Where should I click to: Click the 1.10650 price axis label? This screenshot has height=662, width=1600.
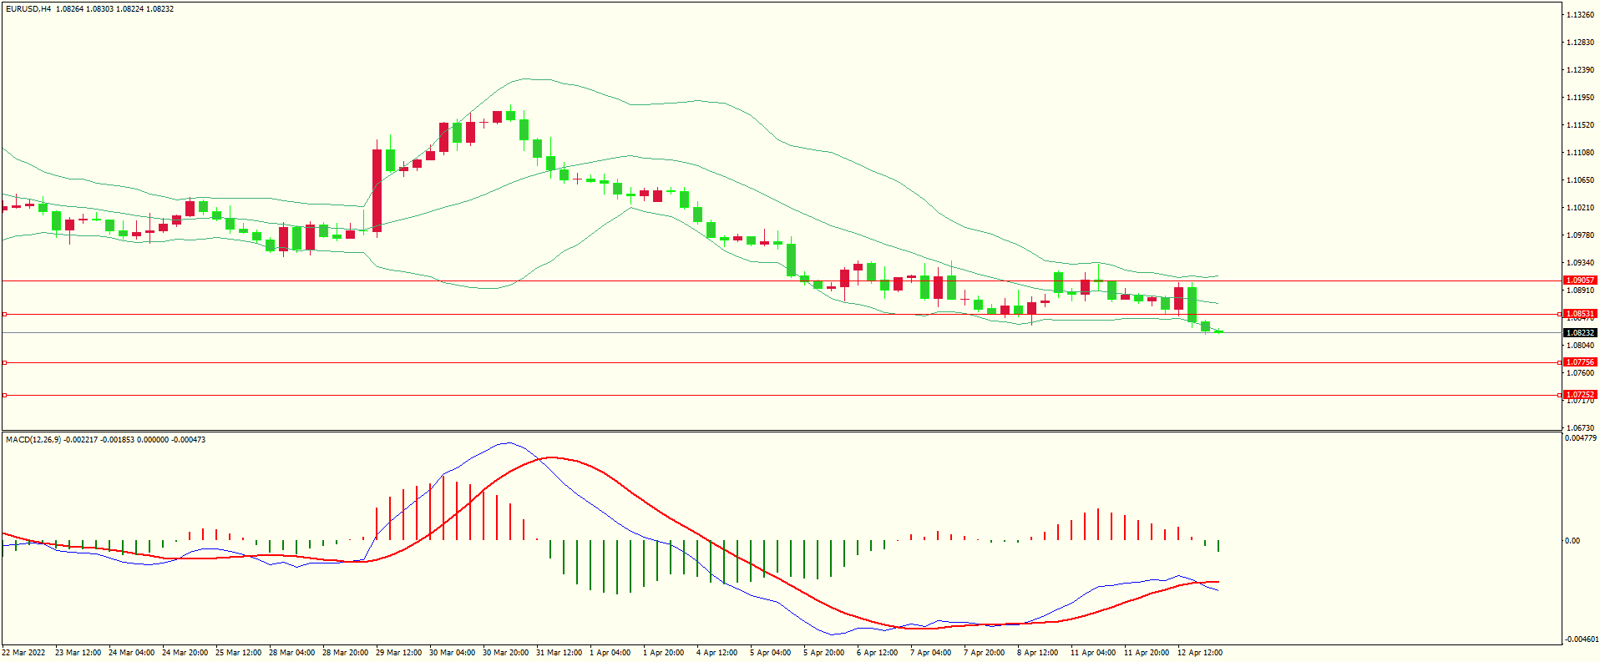click(1581, 180)
